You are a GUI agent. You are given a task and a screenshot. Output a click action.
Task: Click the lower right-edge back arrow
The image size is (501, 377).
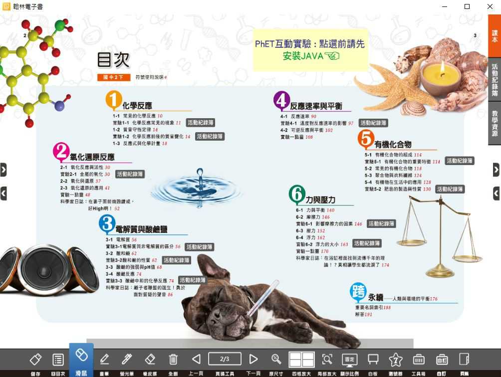[496, 193]
